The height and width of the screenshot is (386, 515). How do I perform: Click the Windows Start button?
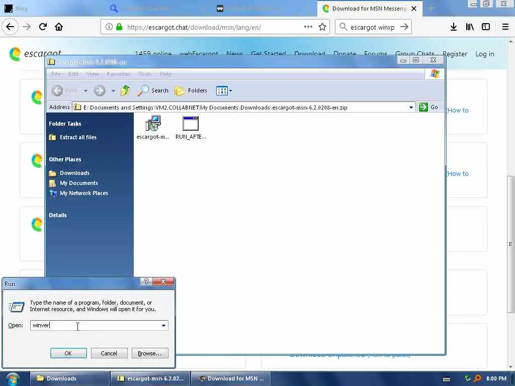(13, 378)
